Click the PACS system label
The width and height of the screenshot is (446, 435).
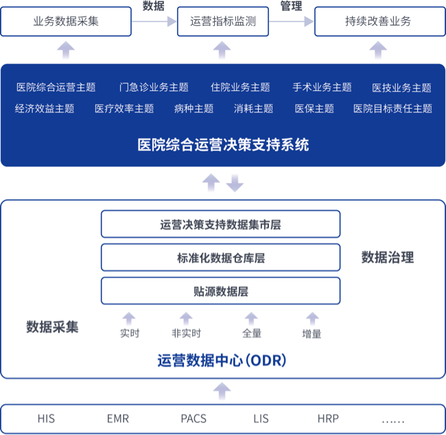click(x=193, y=419)
